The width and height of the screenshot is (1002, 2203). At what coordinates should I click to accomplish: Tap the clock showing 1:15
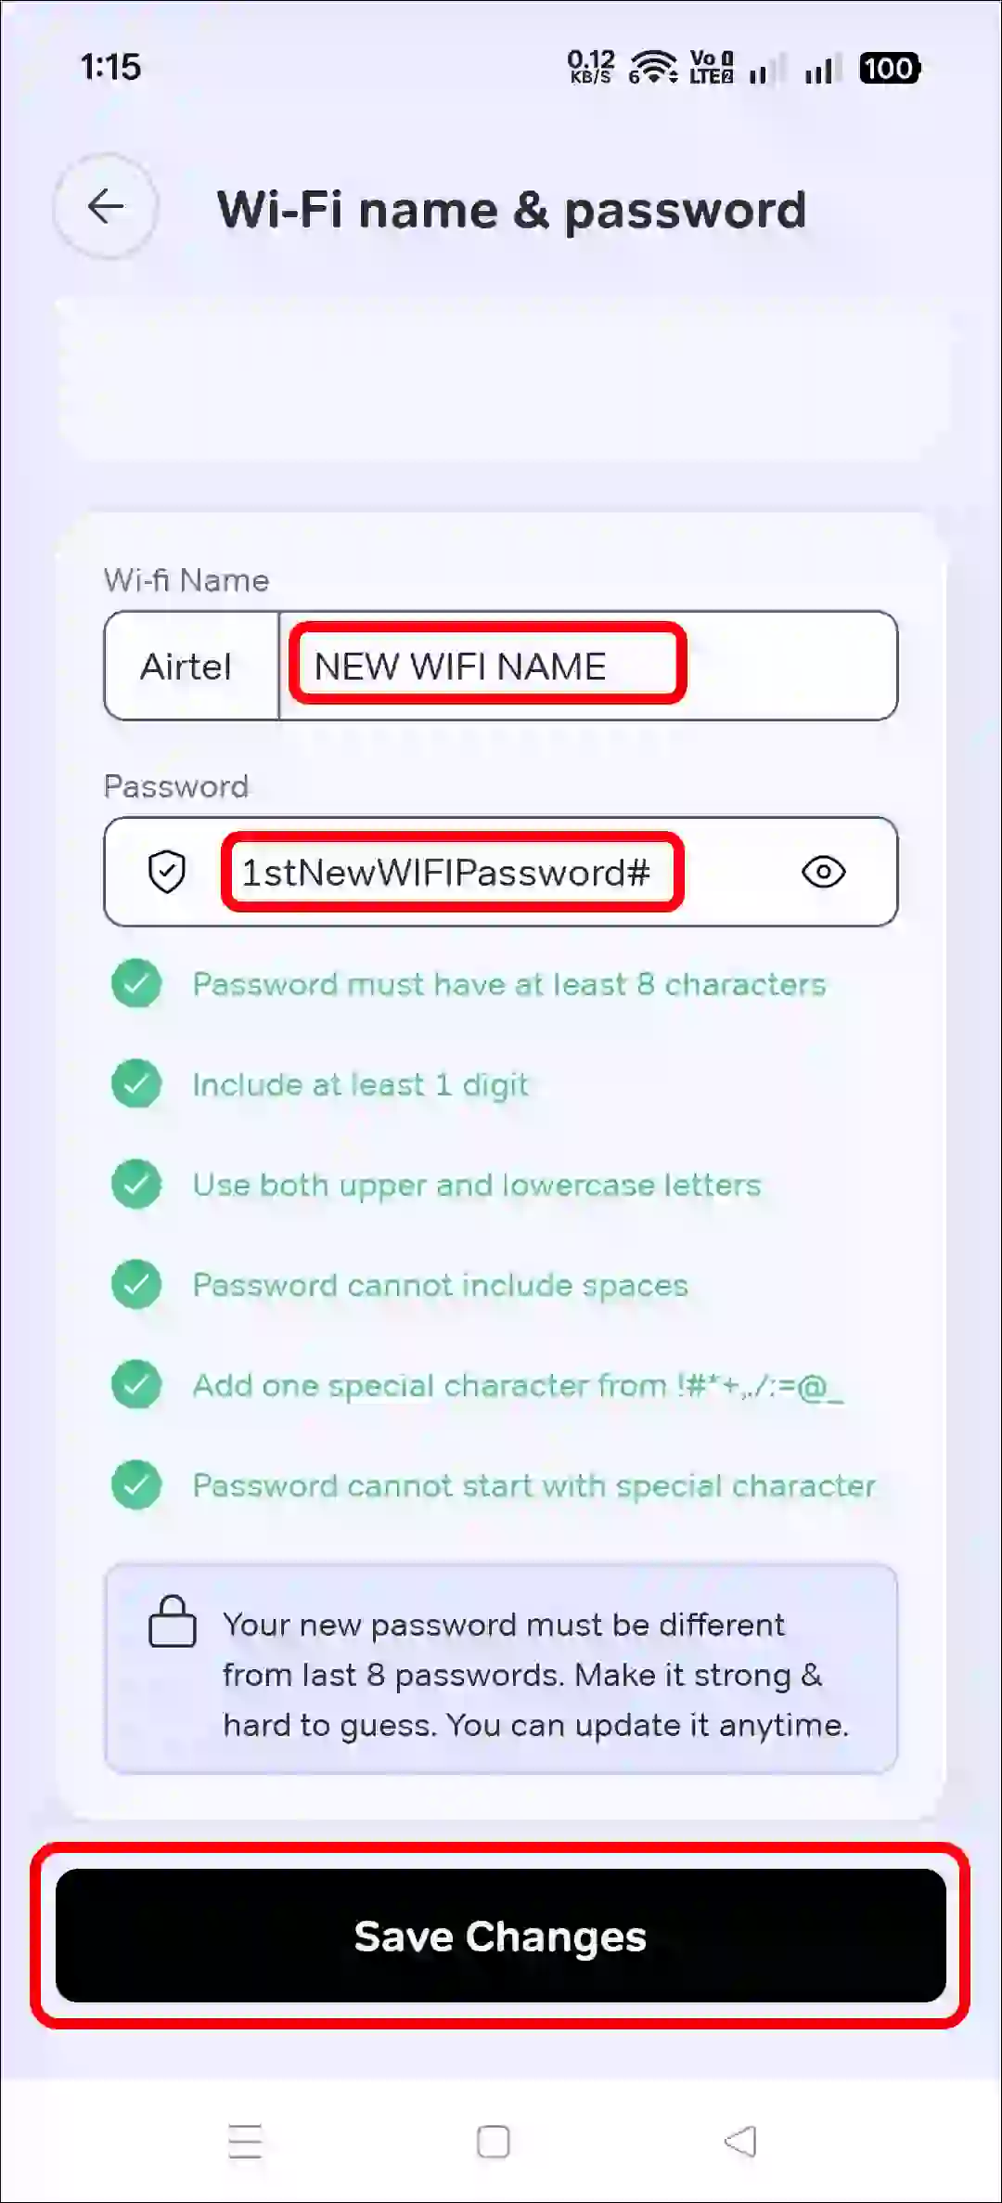(x=109, y=67)
